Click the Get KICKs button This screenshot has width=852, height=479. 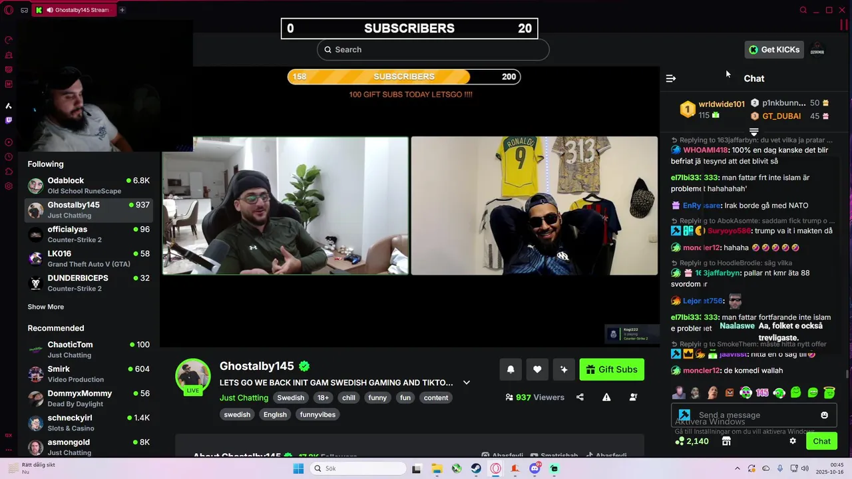(x=774, y=50)
